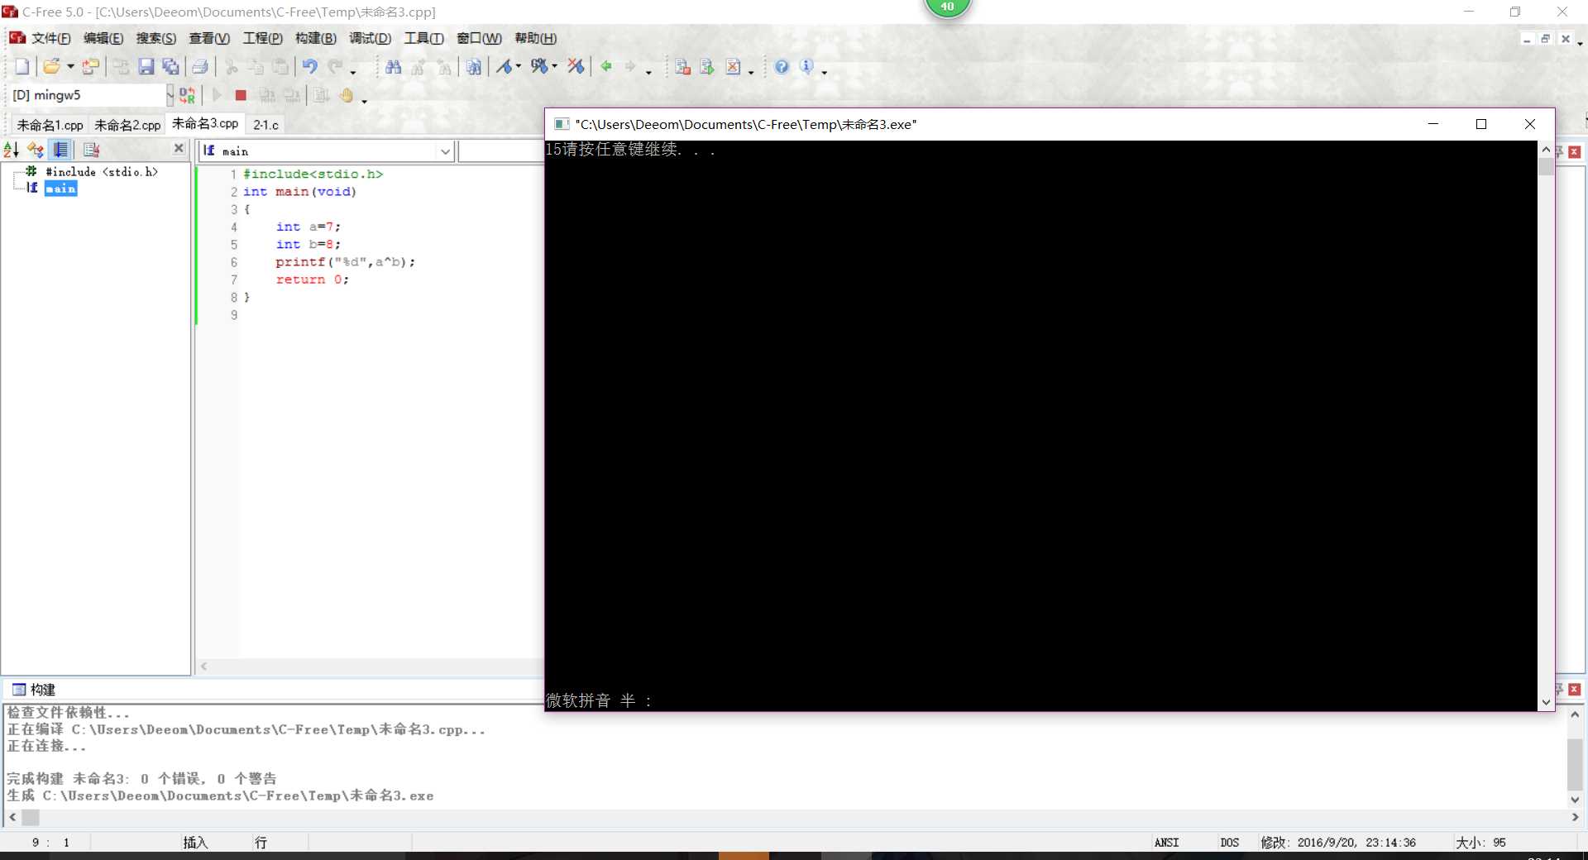1588x860 pixels.
Task: Click the symbol panel options icon
Action: [x=91, y=150]
